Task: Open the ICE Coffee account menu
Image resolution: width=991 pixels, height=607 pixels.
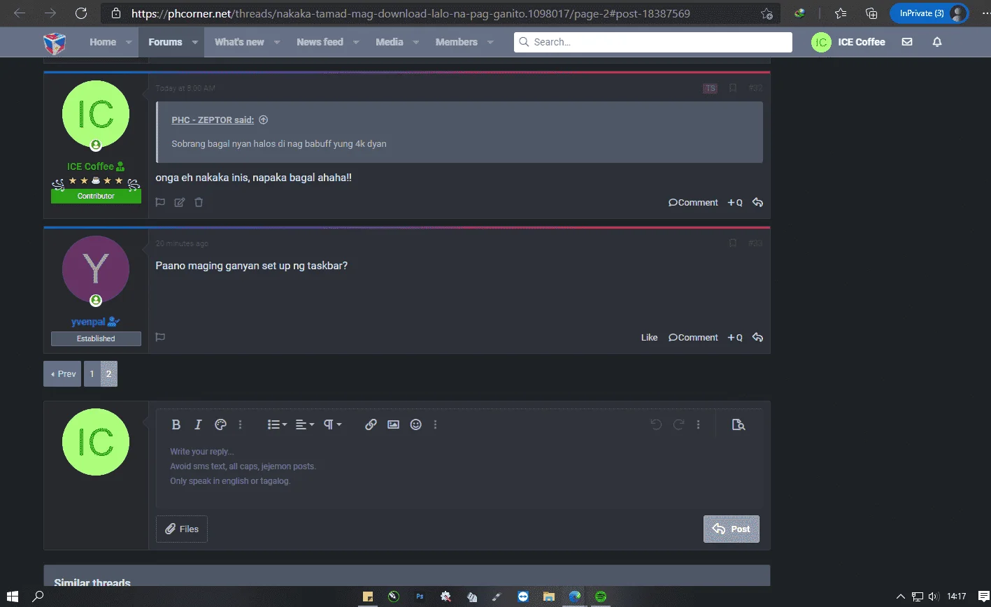Action: point(849,42)
